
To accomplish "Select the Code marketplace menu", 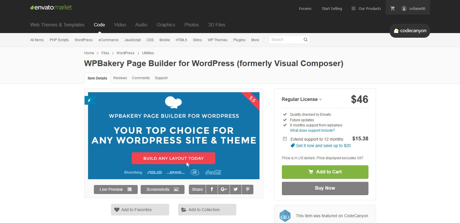I will pos(99,25).
